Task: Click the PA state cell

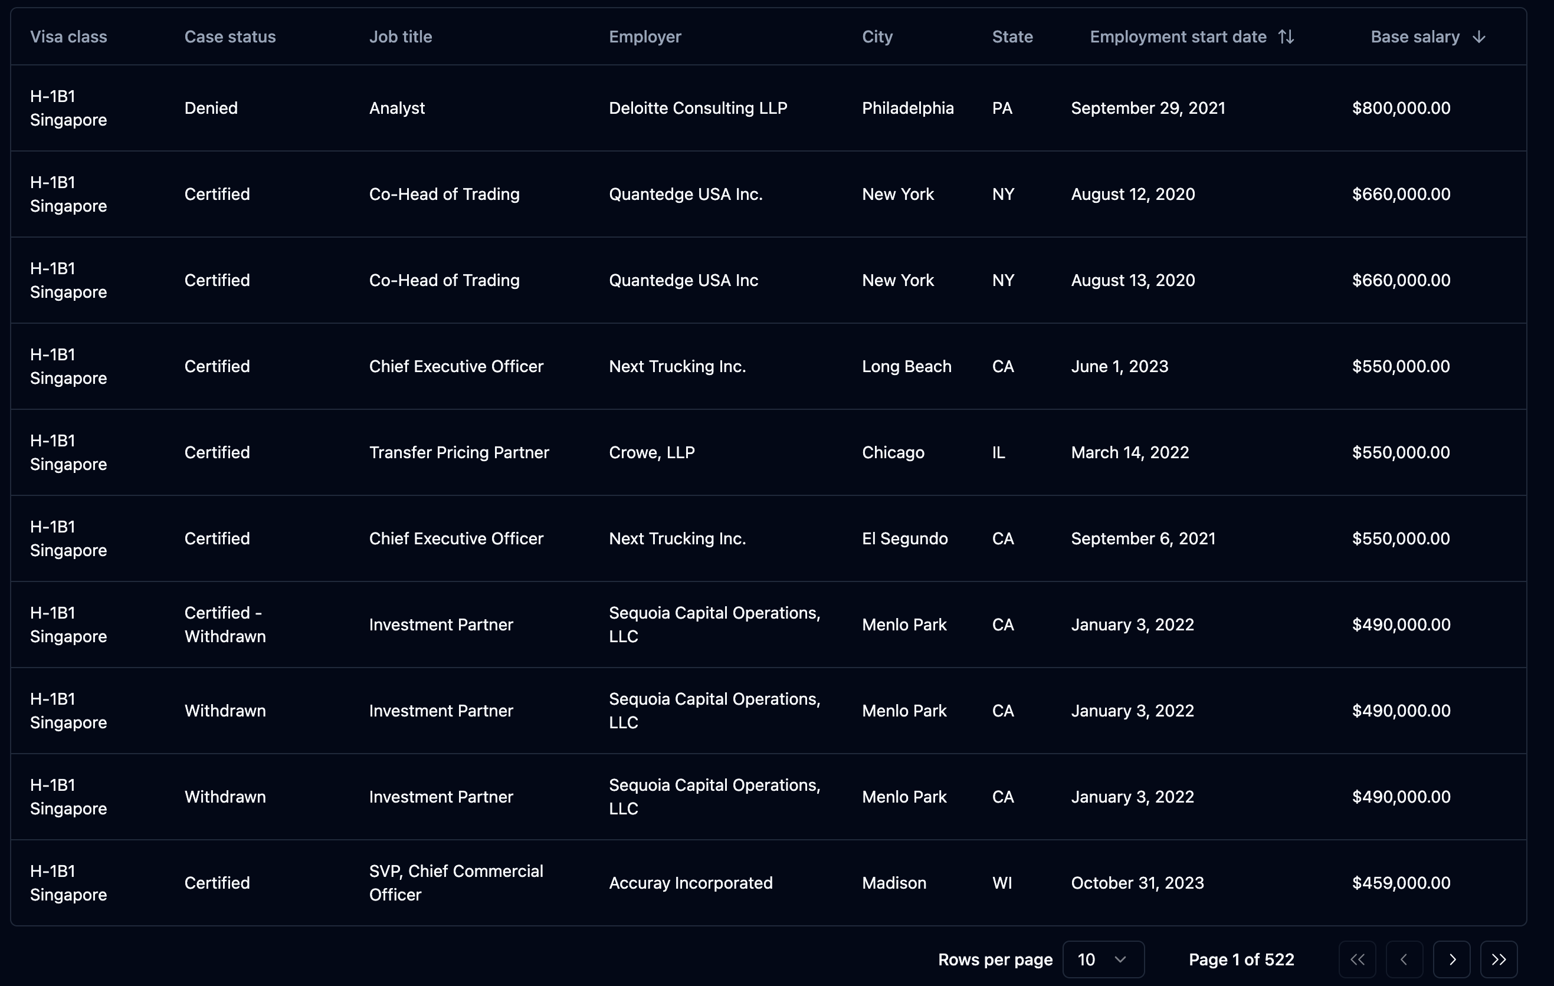Action: (1002, 108)
